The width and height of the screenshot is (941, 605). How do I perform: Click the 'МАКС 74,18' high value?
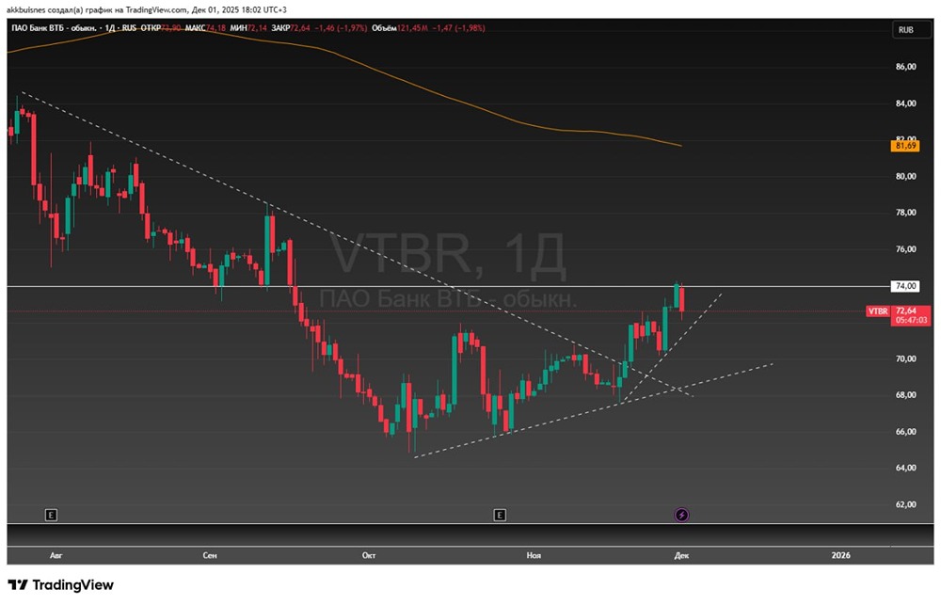pyautogui.click(x=206, y=28)
